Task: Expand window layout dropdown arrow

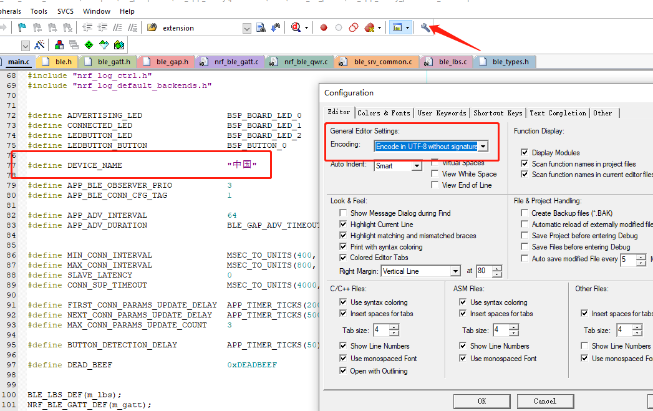Action: click(408, 28)
